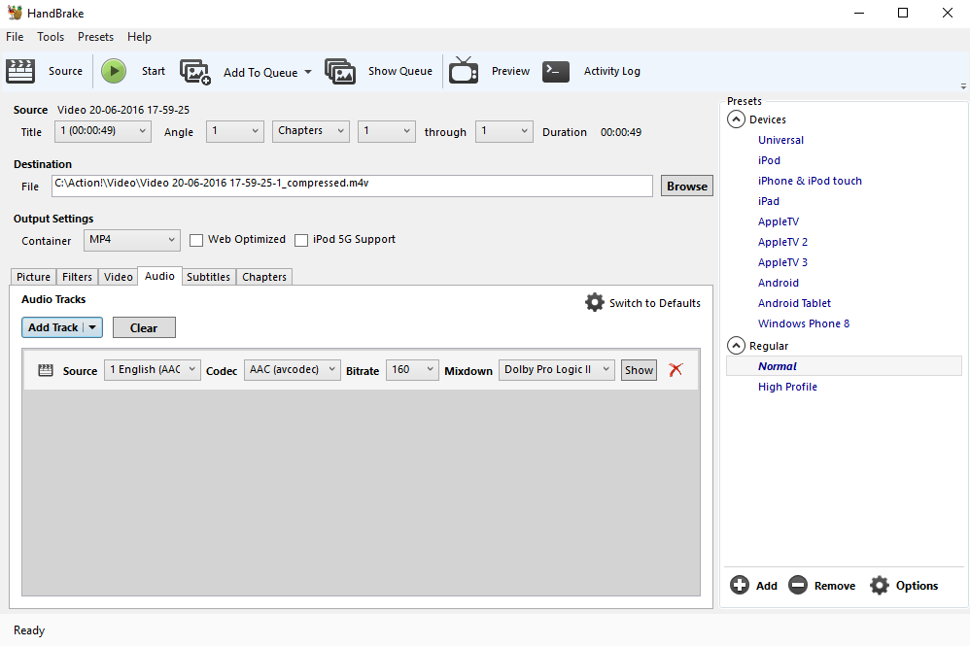Open the audio Source track dropdown
Screen dimensions: 970x646
(x=153, y=370)
